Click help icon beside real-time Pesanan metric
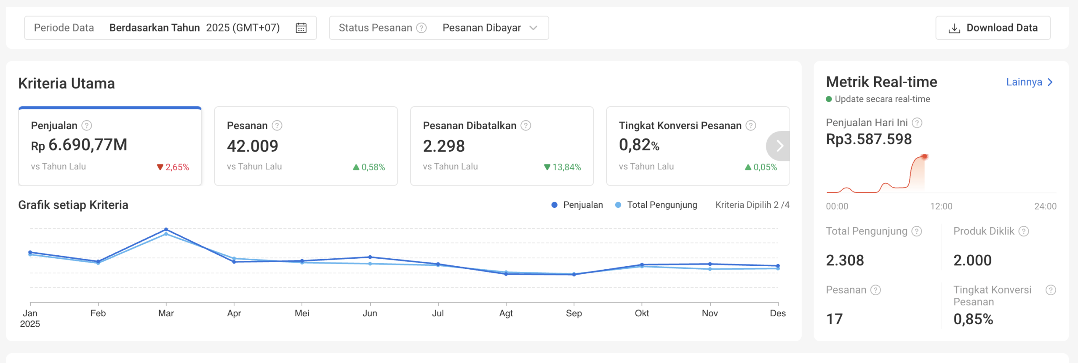The image size is (1078, 363). 875,290
